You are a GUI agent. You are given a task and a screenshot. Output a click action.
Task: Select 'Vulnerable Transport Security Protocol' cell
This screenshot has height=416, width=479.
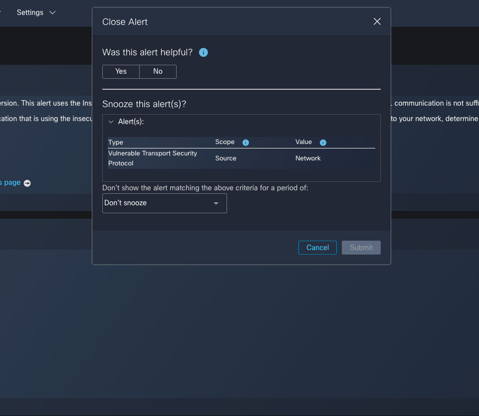(153, 158)
